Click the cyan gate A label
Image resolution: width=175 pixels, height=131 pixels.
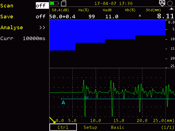pyautogui.click(x=63, y=103)
